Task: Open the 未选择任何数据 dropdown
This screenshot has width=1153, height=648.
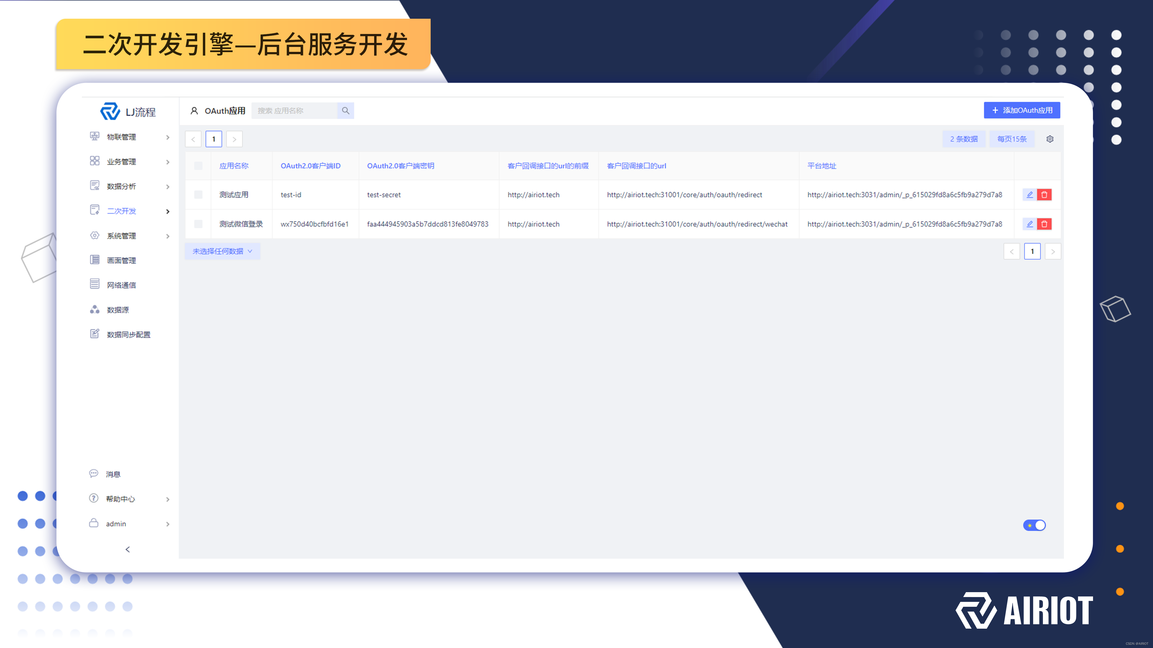Action: click(222, 251)
